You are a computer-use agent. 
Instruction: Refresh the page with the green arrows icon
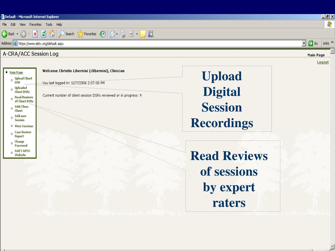pyautogui.click(x=44, y=34)
